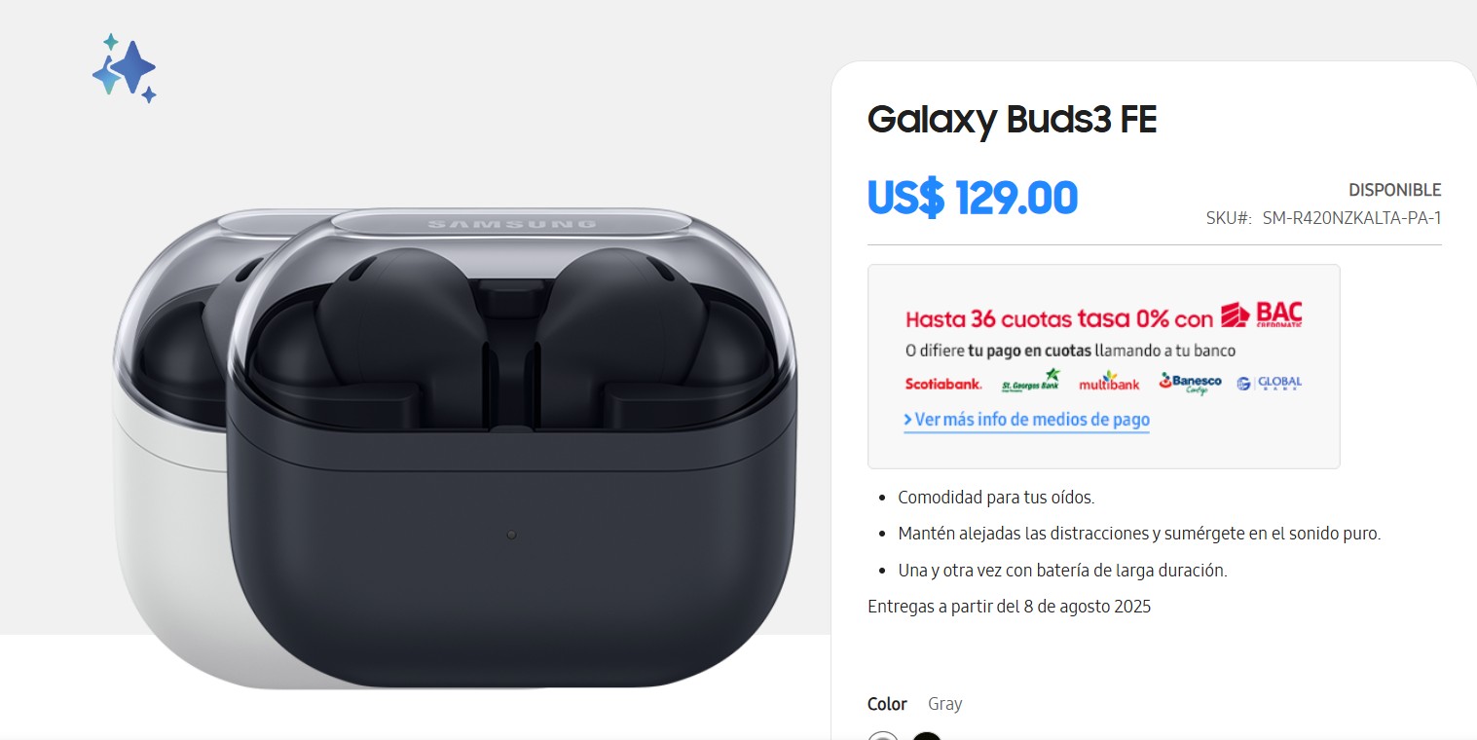Viewport: 1477px width, 740px height.
Task: Select the Multibank logo
Action: 1109,383
